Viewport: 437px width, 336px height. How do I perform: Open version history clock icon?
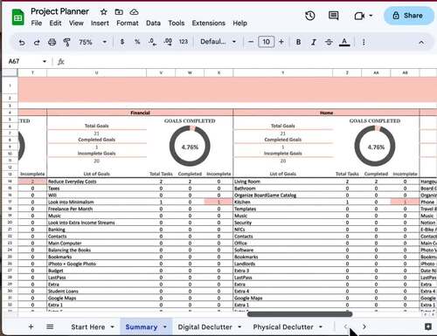point(310,16)
